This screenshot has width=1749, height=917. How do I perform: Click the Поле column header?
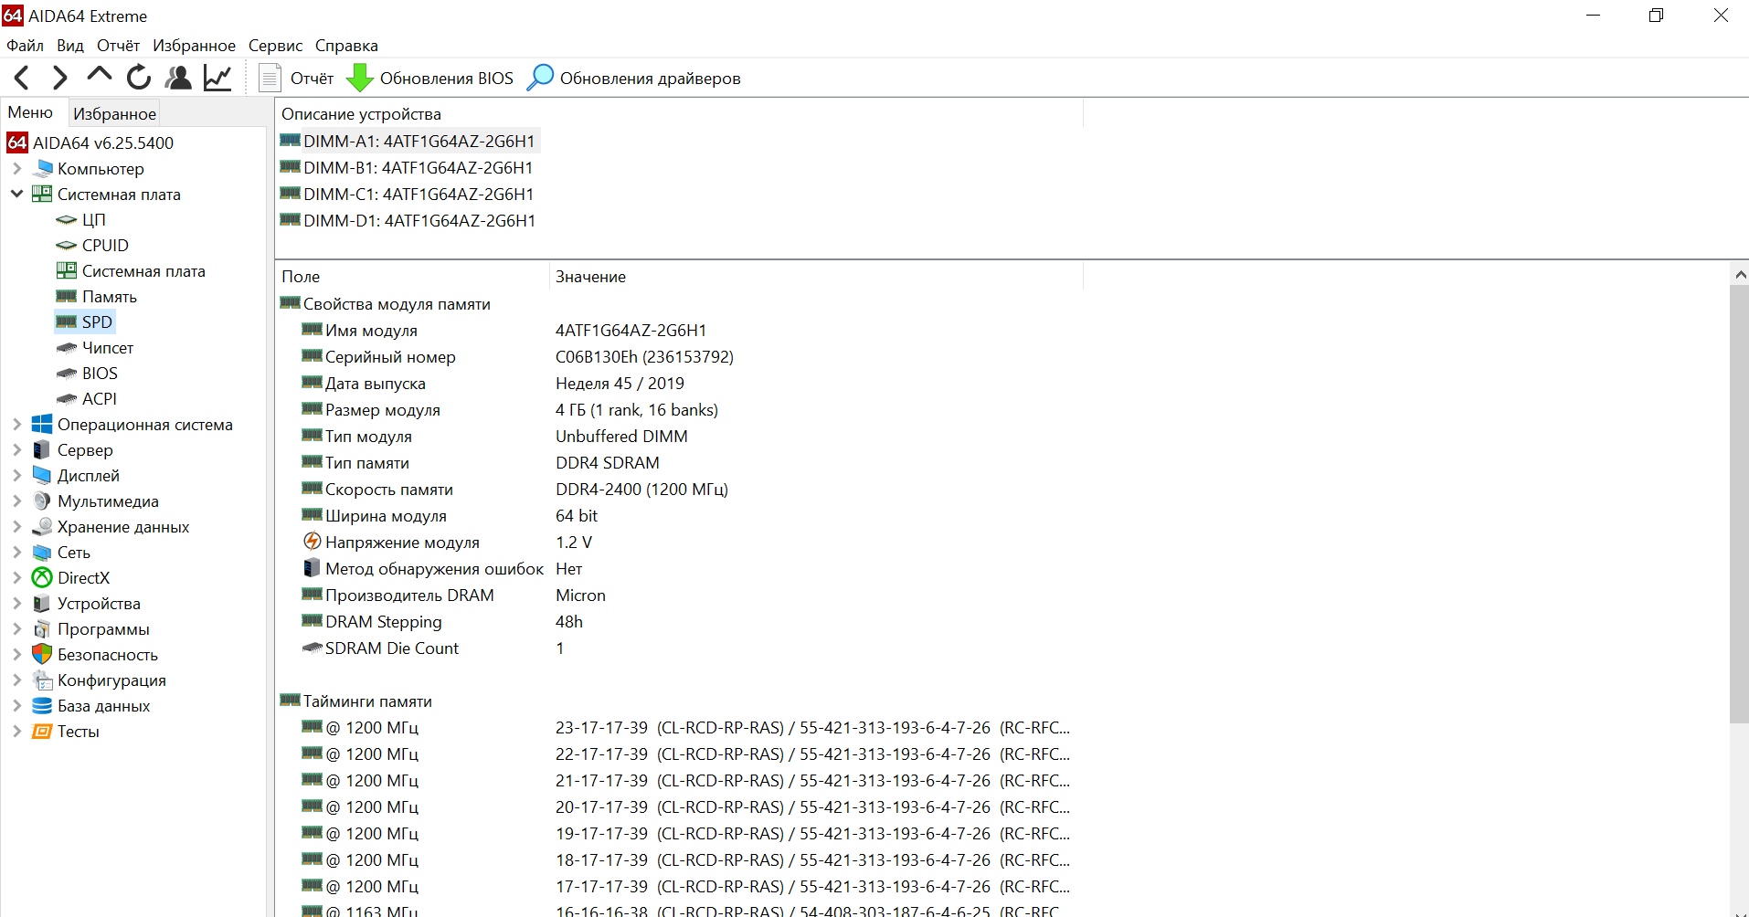[412, 277]
